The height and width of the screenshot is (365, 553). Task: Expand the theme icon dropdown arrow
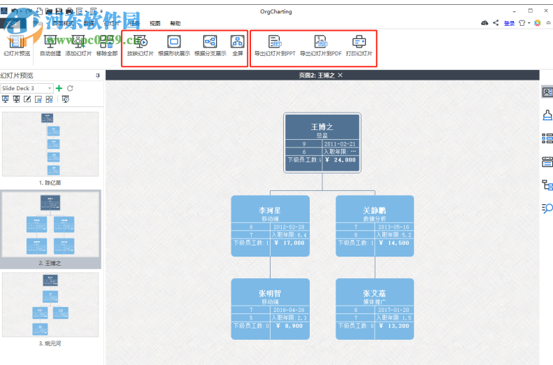(x=529, y=23)
